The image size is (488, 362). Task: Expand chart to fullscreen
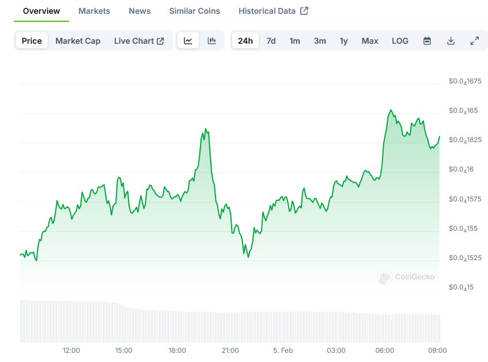point(475,41)
